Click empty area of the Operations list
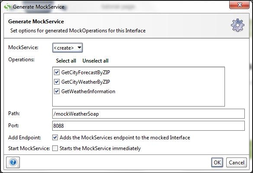Screen dimensions: 253x173 click(x=139, y=101)
